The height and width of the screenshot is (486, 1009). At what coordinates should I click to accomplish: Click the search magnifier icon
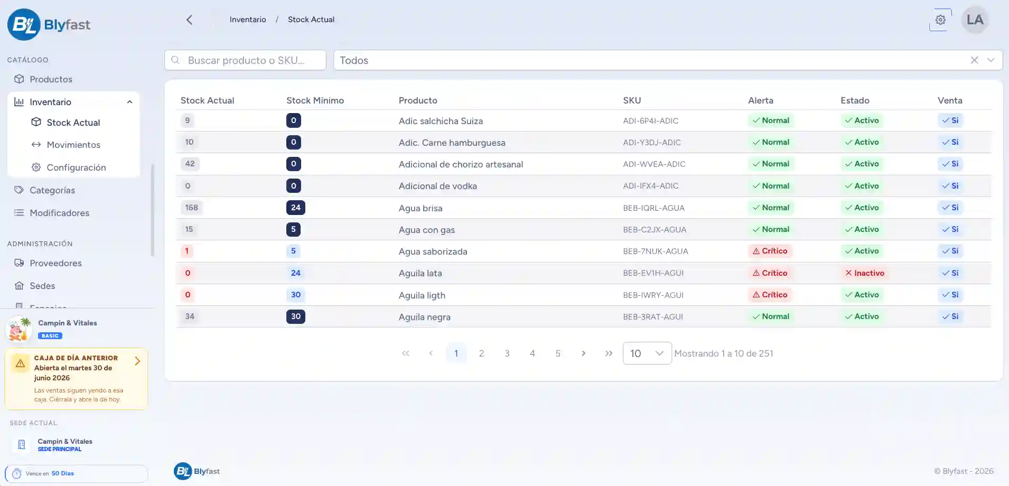(176, 60)
